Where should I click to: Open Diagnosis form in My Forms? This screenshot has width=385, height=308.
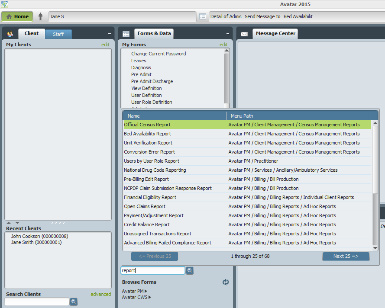pos(141,67)
